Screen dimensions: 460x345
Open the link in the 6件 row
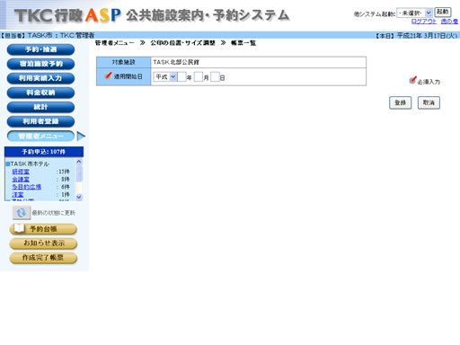(26, 187)
